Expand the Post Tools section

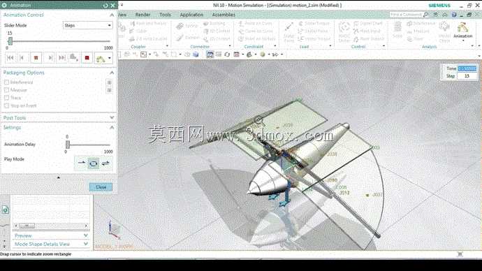pyautogui.click(x=112, y=117)
